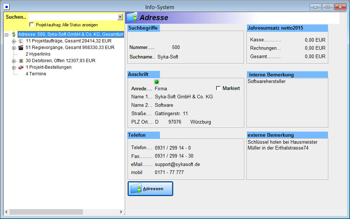The width and height of the screenshot is (350, 219).
Task: Select the 2 Hyperlinks tree entry
Action: click(x=37, y=54)
